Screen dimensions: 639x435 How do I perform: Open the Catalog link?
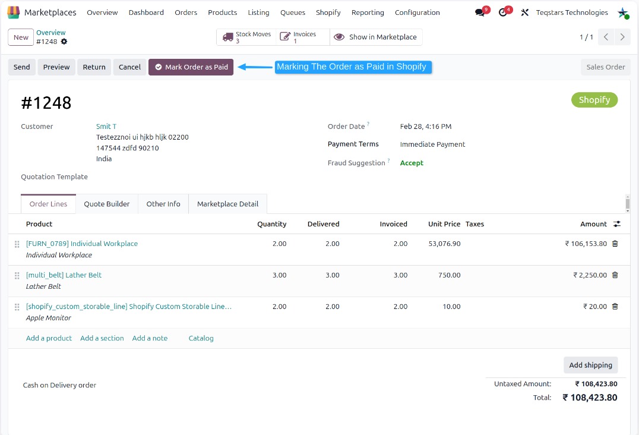point(201,338)
